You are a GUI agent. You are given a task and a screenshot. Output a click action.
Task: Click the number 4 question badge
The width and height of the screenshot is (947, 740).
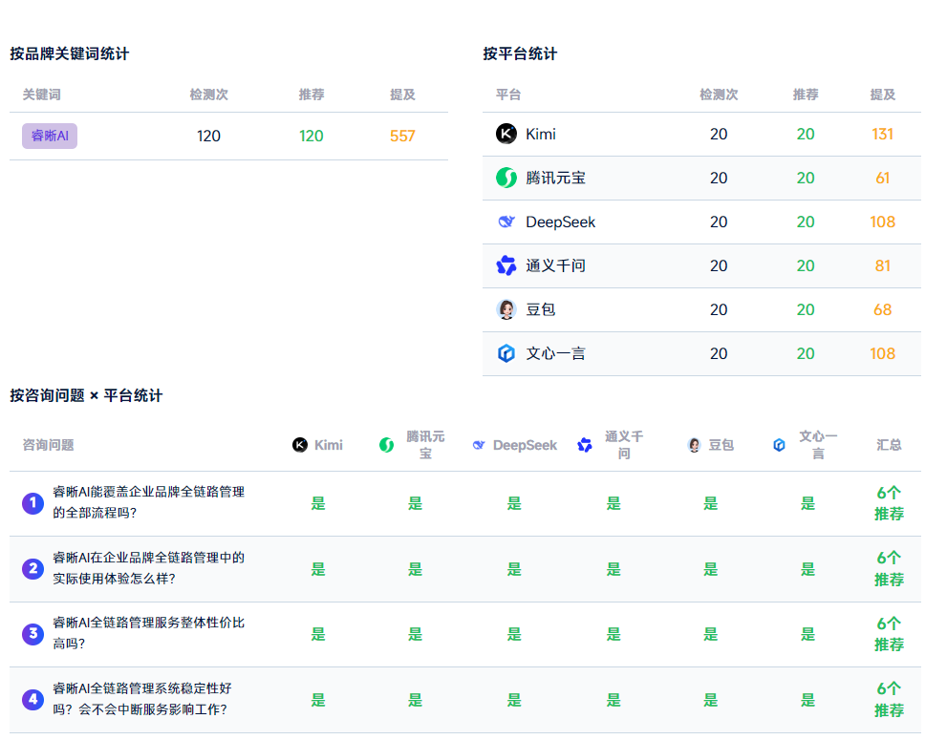(x=33, y=700)
